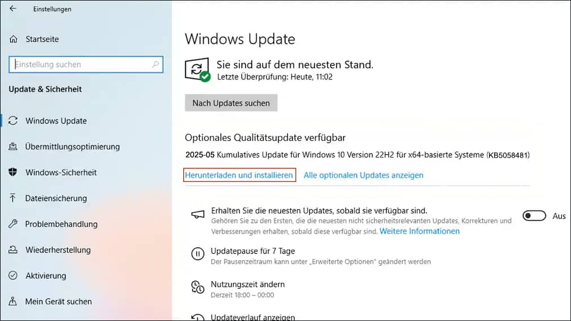Follow the Weitere Informationen link
571x321 pixels.
419,231
